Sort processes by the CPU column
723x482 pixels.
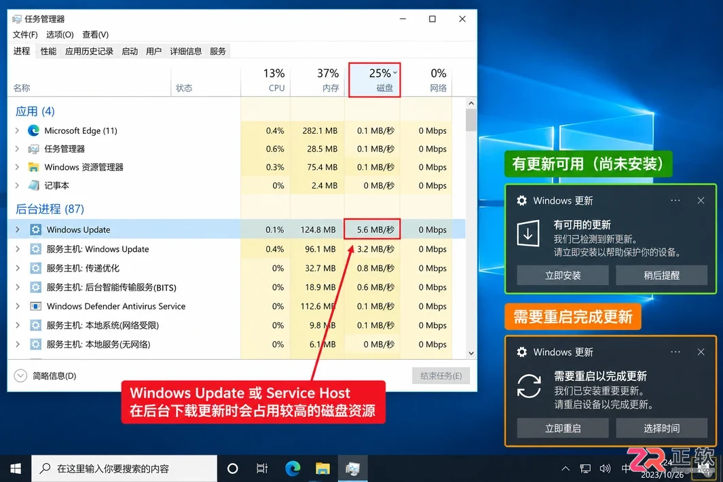(265, 80)
